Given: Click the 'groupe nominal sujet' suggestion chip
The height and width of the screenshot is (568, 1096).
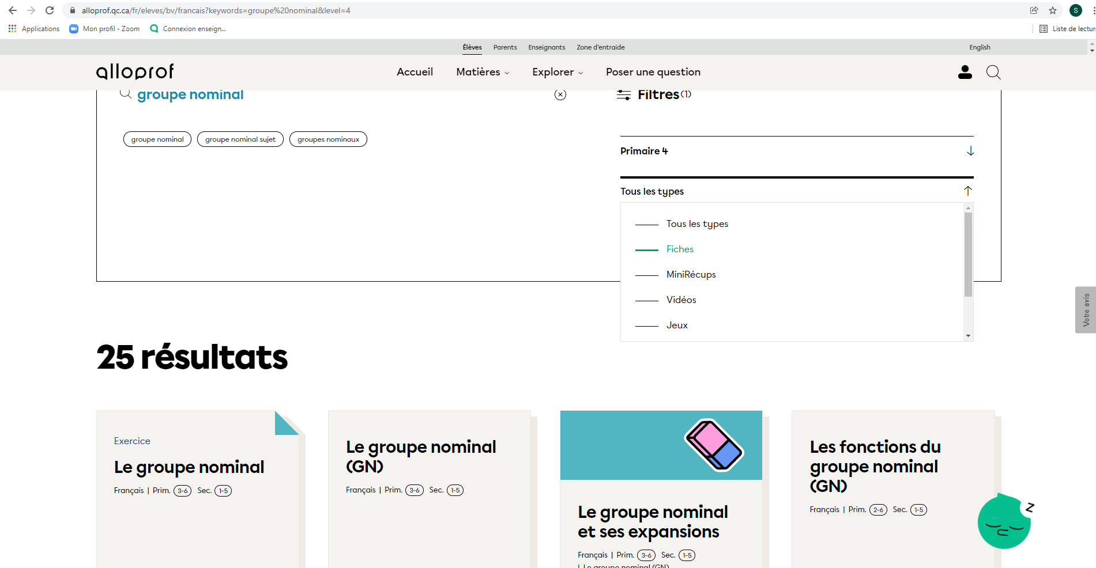Looking at the screenshot, I should coord(240,139).
